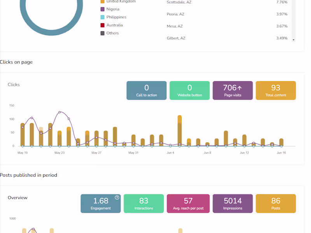Click the tallest bar near Jun 5
Image resolution: width=311 pixels, height=233 pixels.
click(180, 131)
